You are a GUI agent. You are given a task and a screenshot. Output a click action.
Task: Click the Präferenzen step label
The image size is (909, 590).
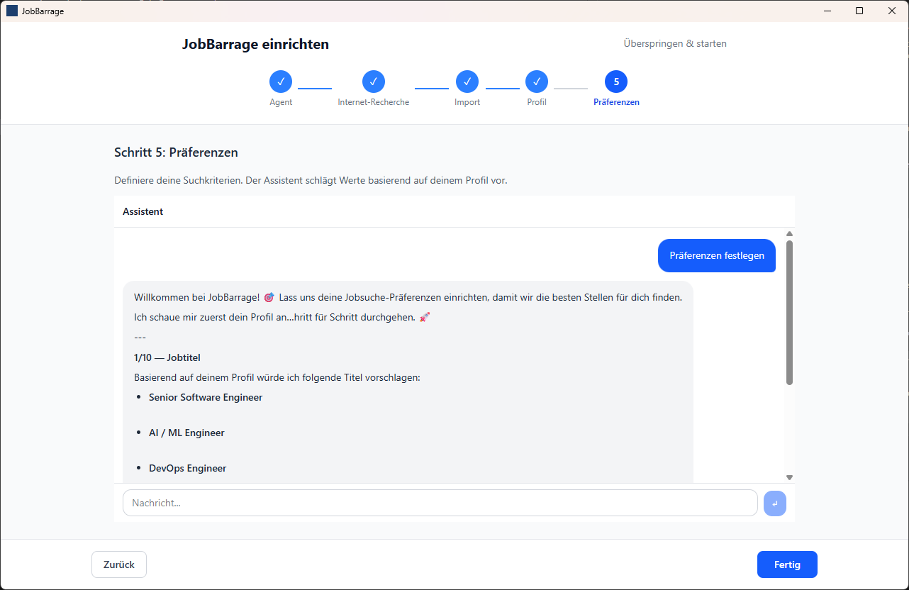pos(616,102)
